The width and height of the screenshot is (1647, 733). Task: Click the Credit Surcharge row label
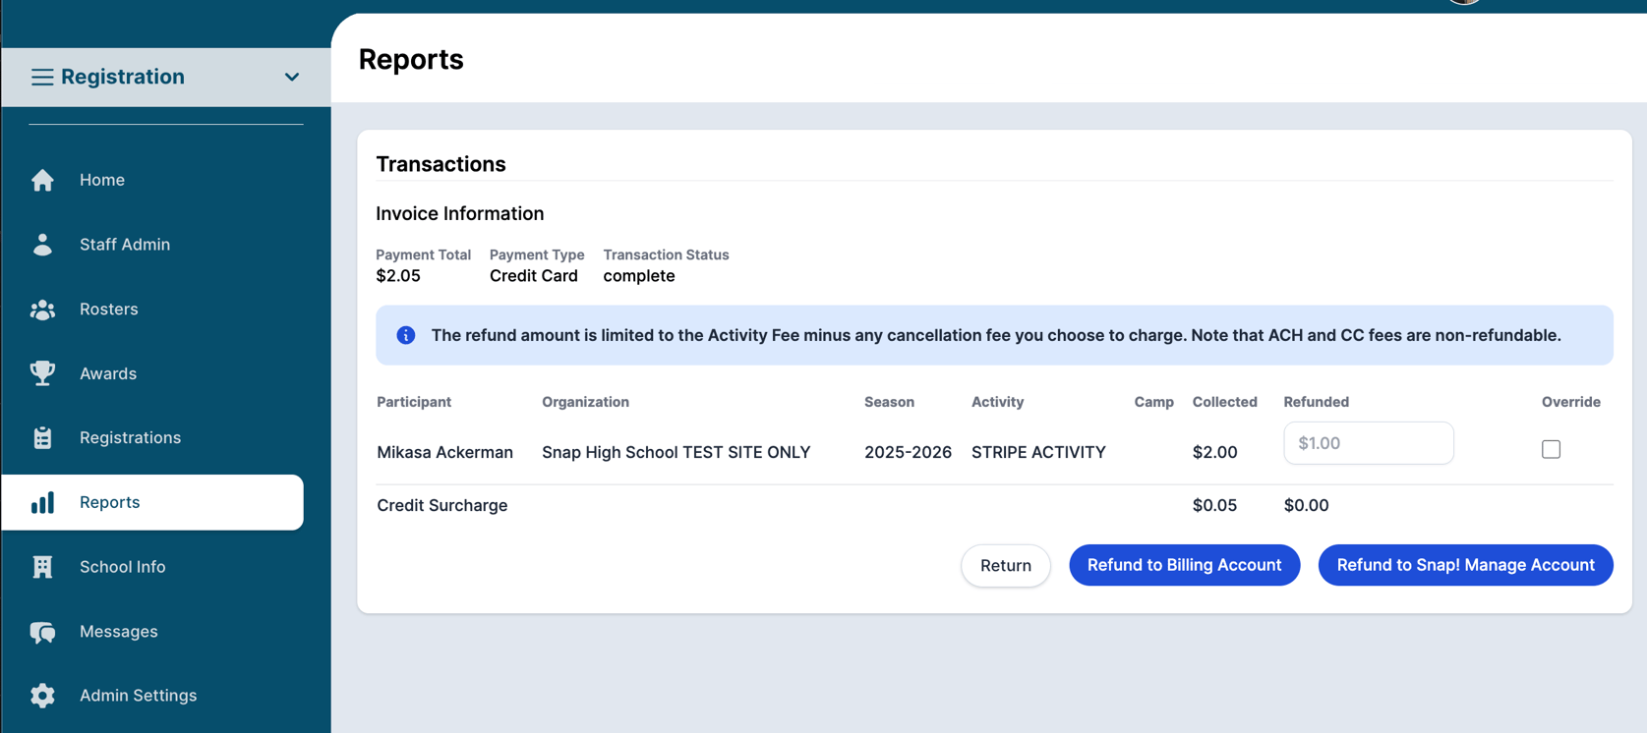(442, 505)
